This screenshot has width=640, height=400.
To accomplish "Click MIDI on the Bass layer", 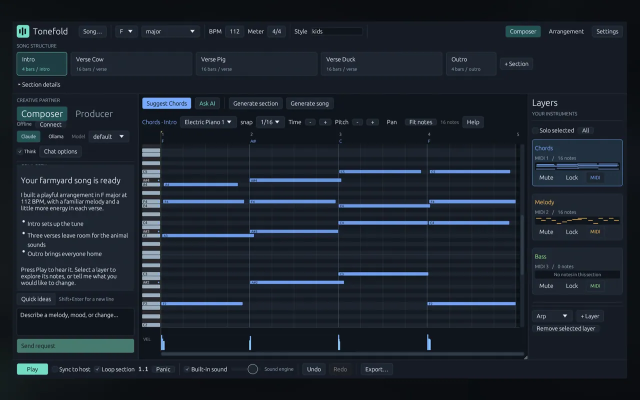I will (x=595, y=286).
